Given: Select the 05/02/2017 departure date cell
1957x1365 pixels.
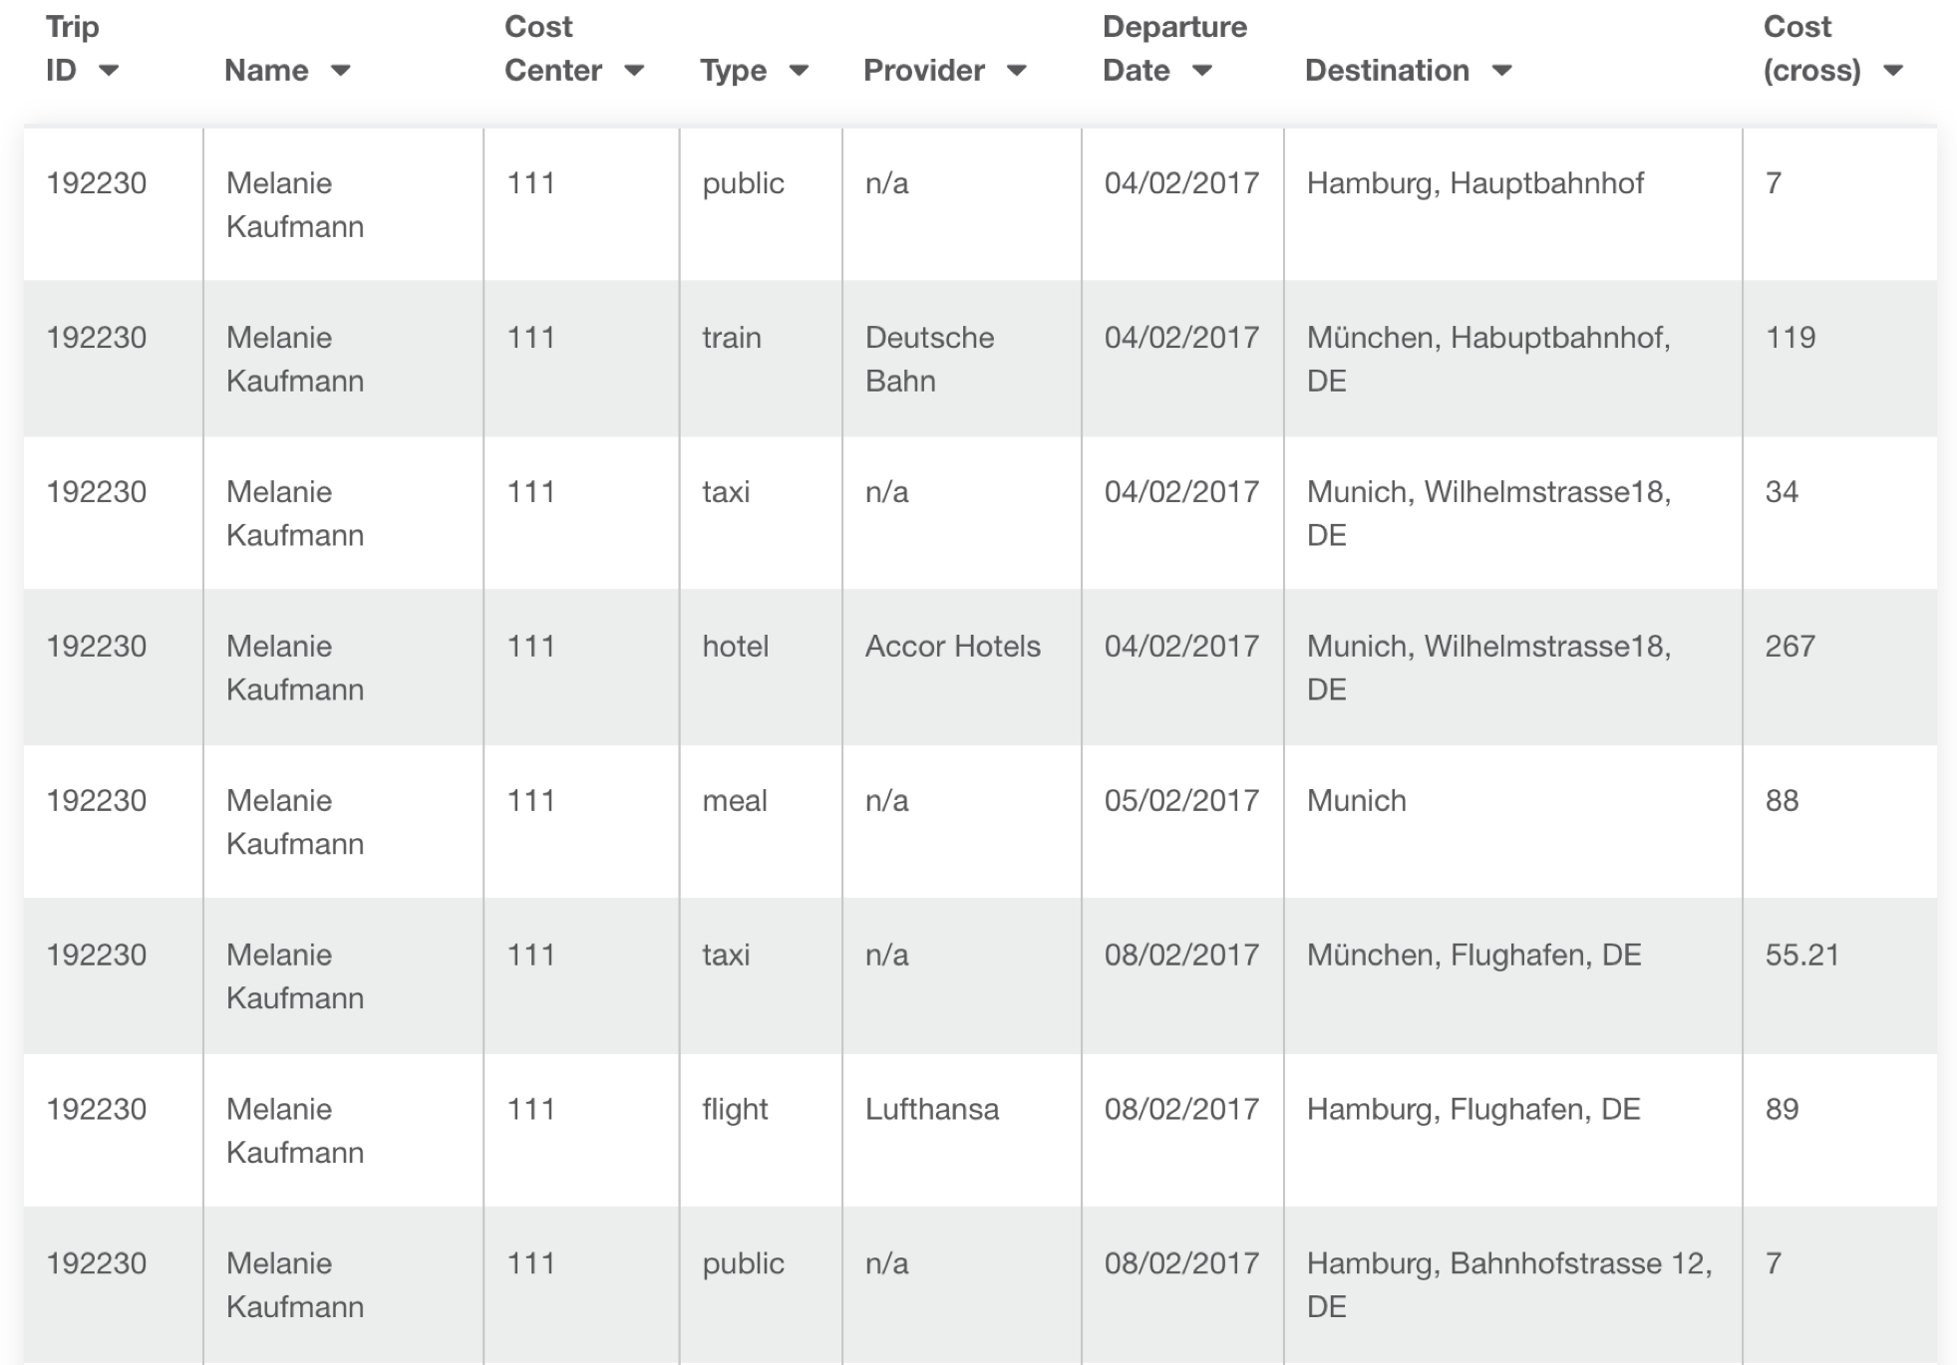Looking at the screenshot, I should (1182, 822).
